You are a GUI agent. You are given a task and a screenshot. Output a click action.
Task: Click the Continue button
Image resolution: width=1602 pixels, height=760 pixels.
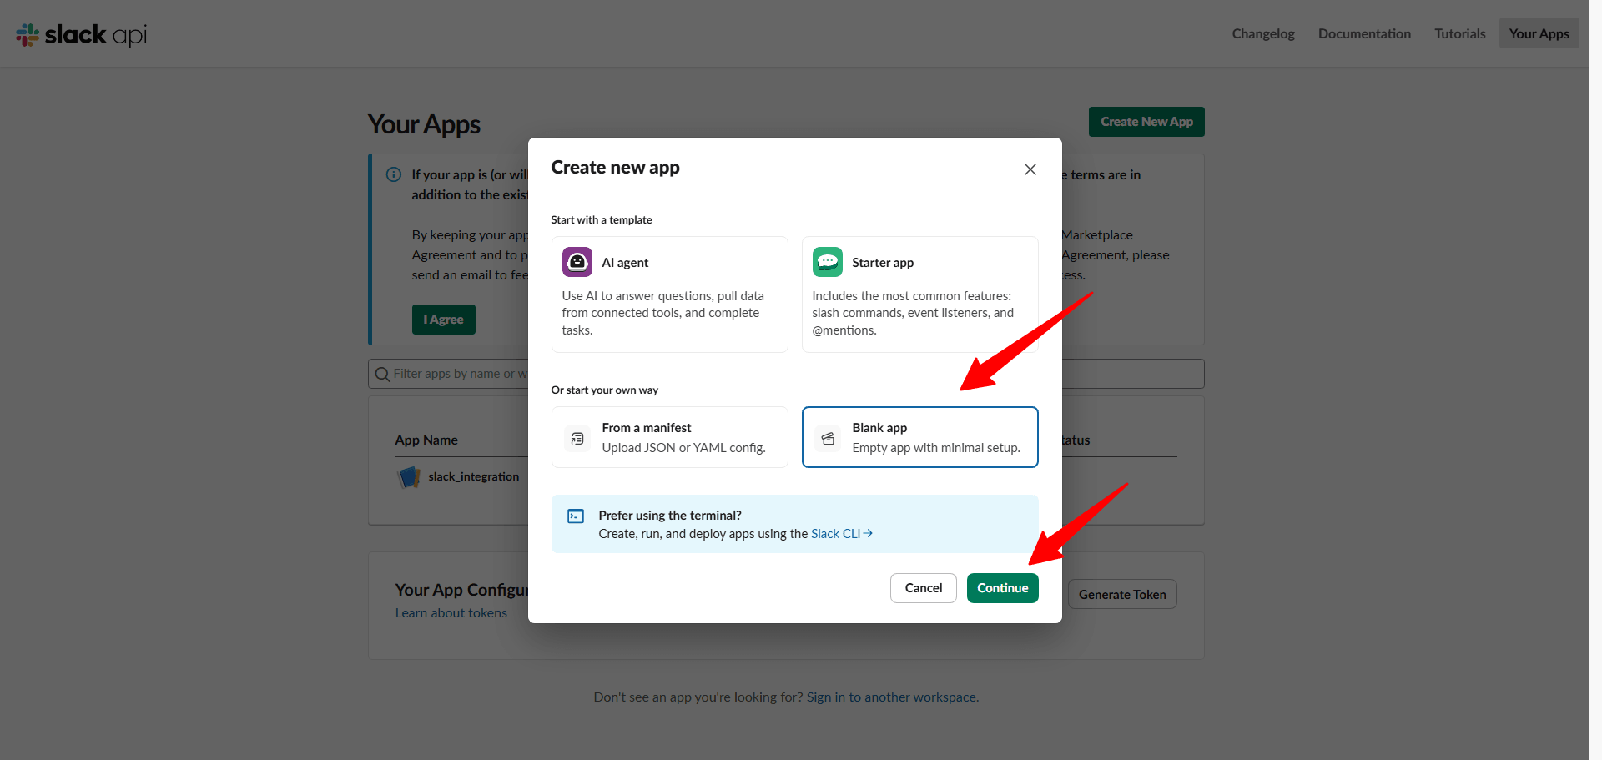pos(1002,588)
